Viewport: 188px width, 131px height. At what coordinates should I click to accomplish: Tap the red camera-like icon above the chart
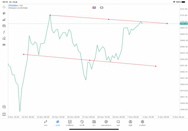(x=94, y=8)
